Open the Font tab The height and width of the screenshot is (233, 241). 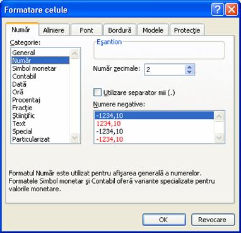click(x=86, y=30)
